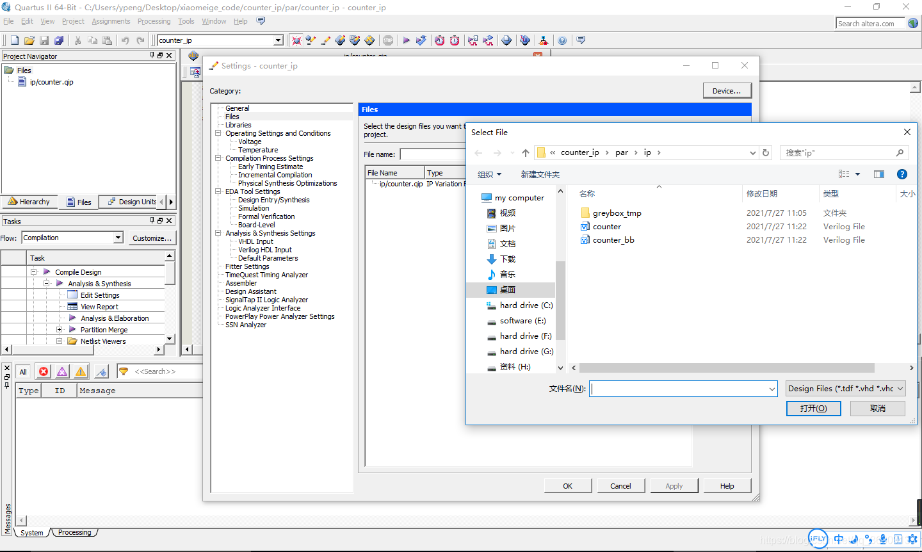Viewport: 922px width, 552px height.
Task: Click the filter funnel icon in Messages search
Action: point(124,371)
